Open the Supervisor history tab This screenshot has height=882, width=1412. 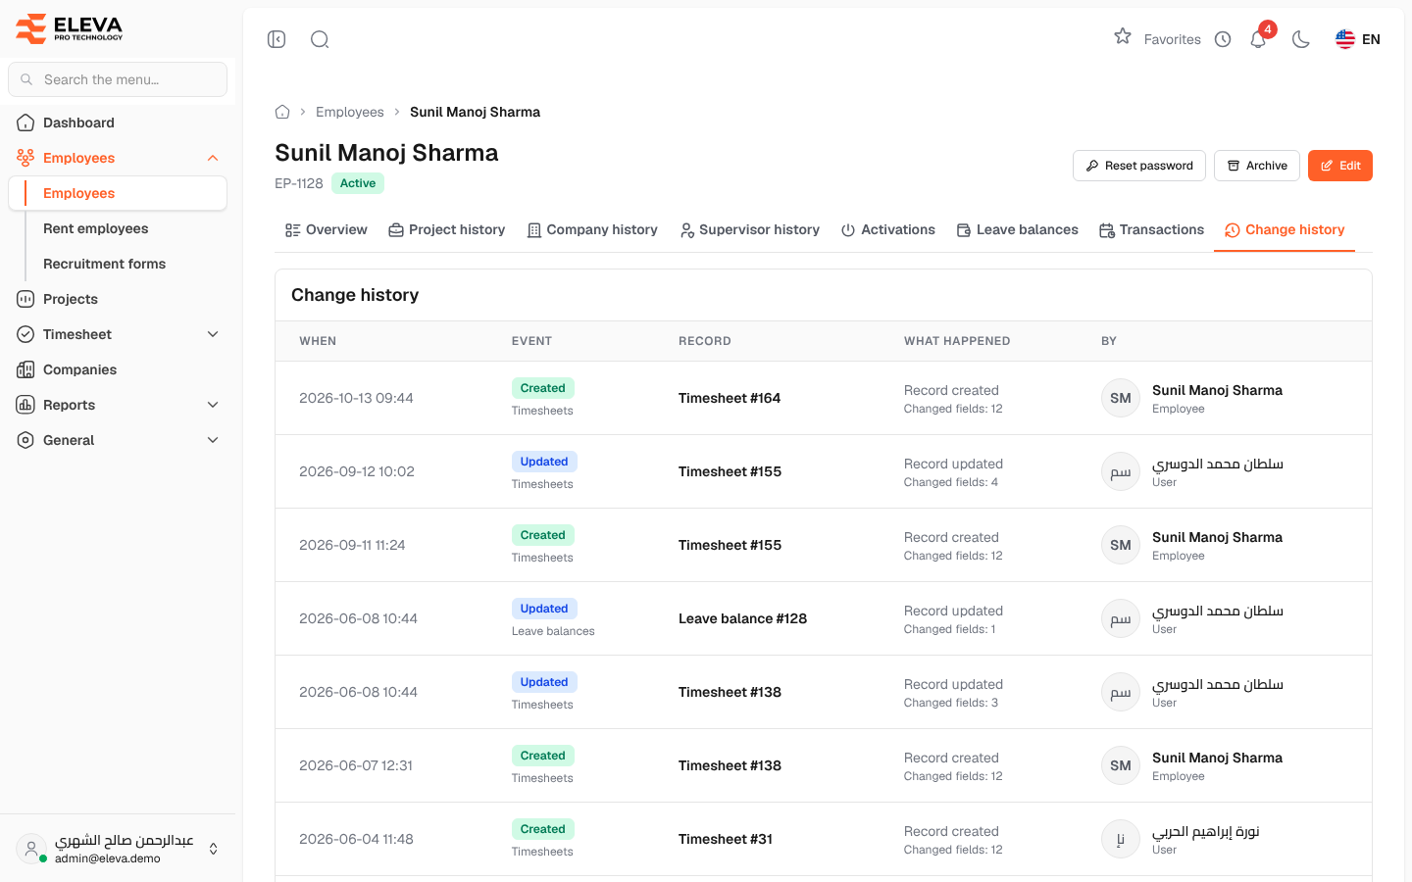click(x=750, y=229)
